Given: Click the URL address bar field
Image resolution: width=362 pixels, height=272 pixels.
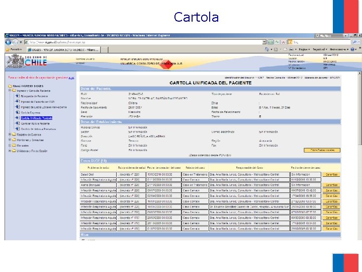Looking at the screenshot, I should tap(143, 42).
